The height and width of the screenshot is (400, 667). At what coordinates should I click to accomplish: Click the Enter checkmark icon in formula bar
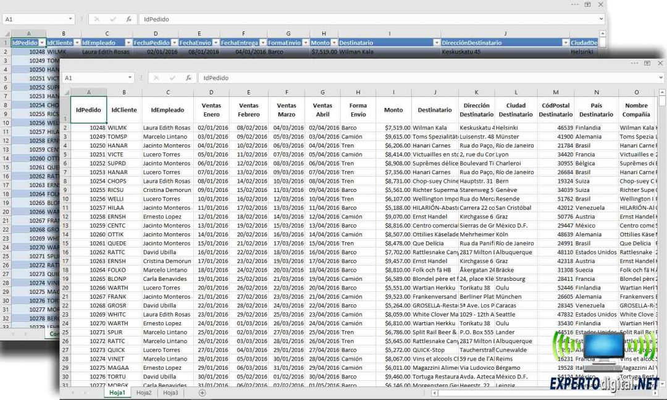pyautogui.click(x=172, y=78)
